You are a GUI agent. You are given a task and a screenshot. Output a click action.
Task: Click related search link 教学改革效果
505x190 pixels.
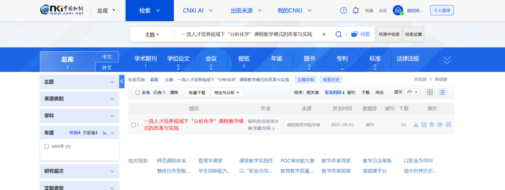point(336,161)
